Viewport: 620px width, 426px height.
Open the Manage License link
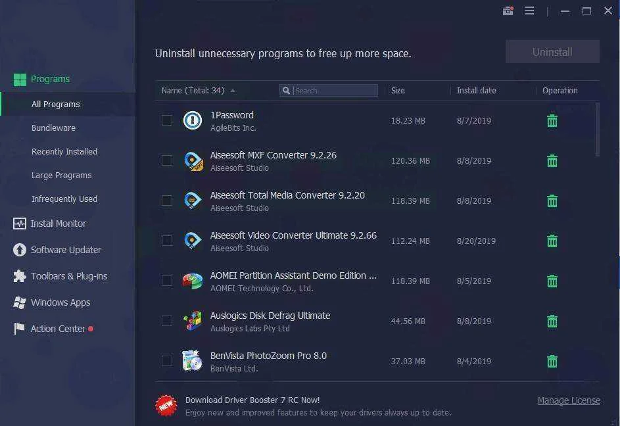pos(569,400)
